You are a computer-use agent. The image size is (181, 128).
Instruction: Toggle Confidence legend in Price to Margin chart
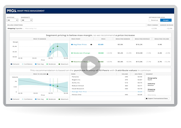click(x=27, y=64)
